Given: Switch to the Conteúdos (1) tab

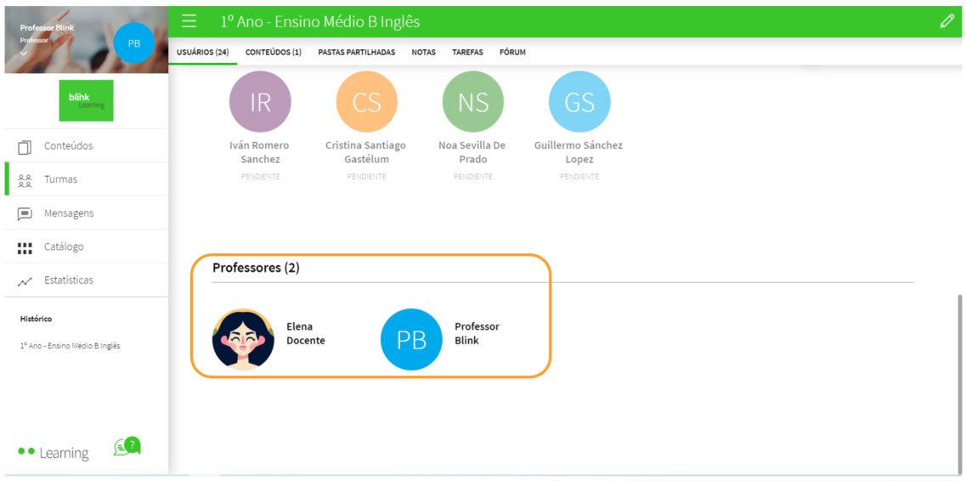Looking at the screenshot, I should click(x=273, y=53).
